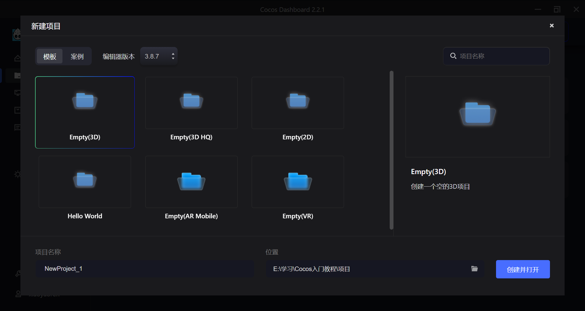This screenshot has height=311, width=585.
Task: Click the Empty(AR Mobile) label
Action: (x=191, y=216)
